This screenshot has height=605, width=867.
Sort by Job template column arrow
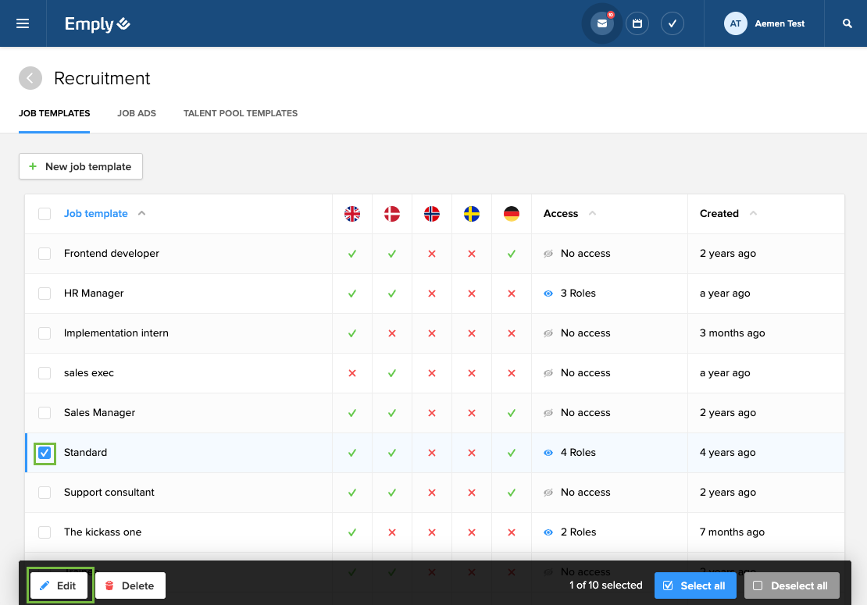point(141,214)
